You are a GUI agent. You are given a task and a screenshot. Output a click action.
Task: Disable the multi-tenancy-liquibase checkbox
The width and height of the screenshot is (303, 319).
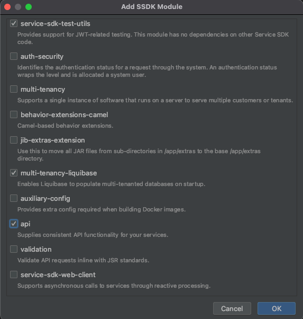click(x=14, y=173)
